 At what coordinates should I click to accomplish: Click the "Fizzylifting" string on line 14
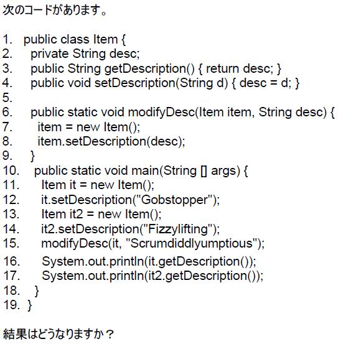tap(178, 229)
